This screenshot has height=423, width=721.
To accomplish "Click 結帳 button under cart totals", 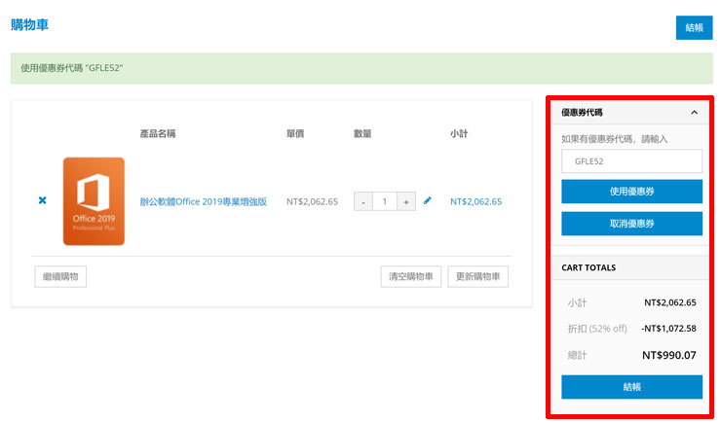I will pyautogui.click(x=631, y=387).
